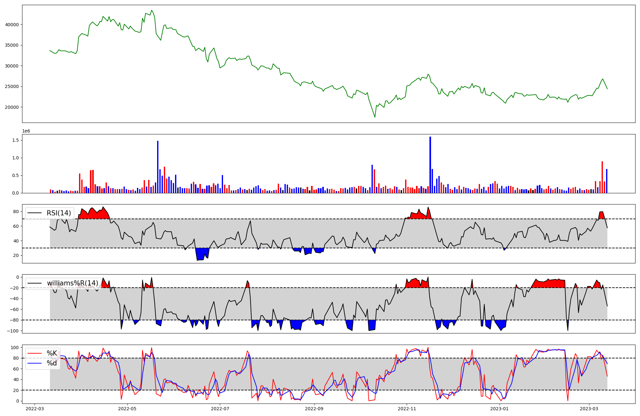The width and height of the screenshot is (640, 416).
Task: Click the 1.5 volume axis tick label
Action: pyautogui.click(x=16, y=140)
